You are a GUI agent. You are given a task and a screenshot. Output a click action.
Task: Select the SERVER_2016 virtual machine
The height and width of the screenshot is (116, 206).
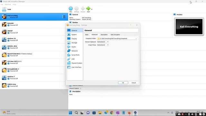34,47
